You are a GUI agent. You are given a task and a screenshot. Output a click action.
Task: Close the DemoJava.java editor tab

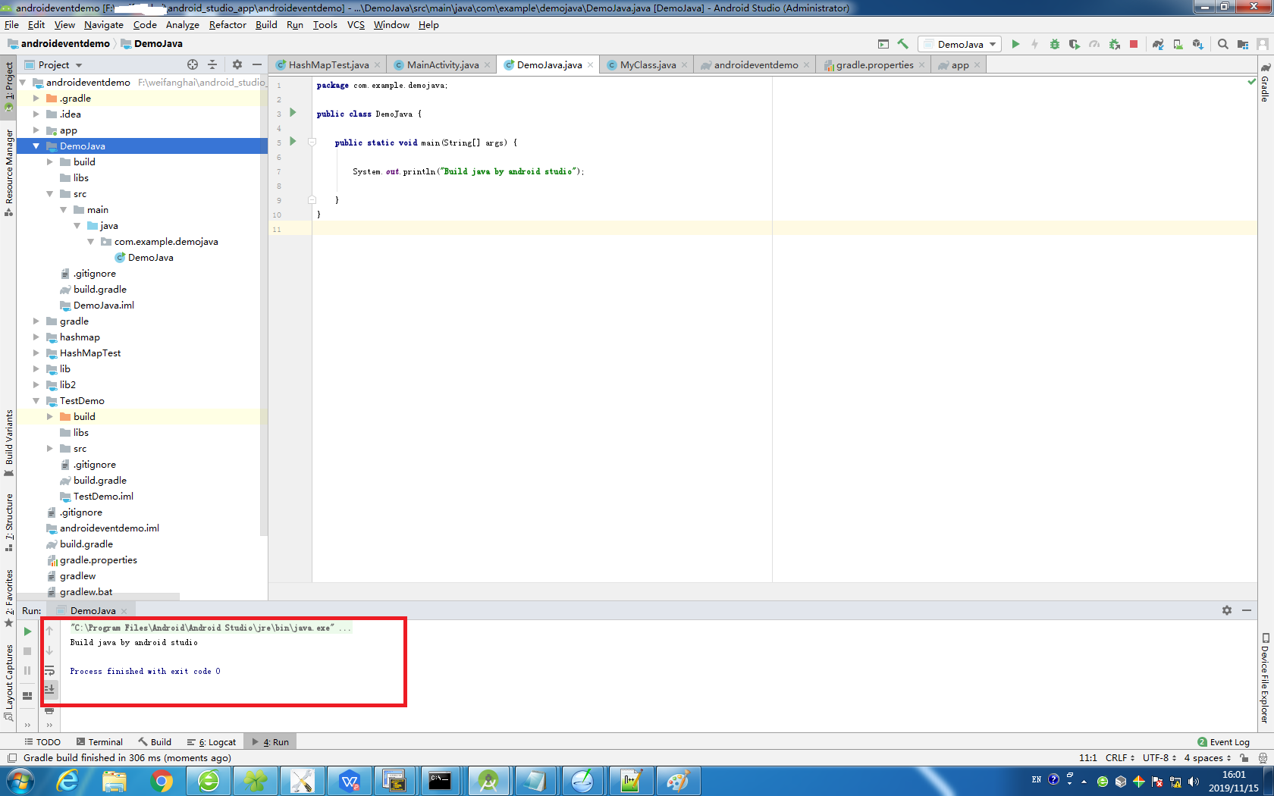coord(590,65)
